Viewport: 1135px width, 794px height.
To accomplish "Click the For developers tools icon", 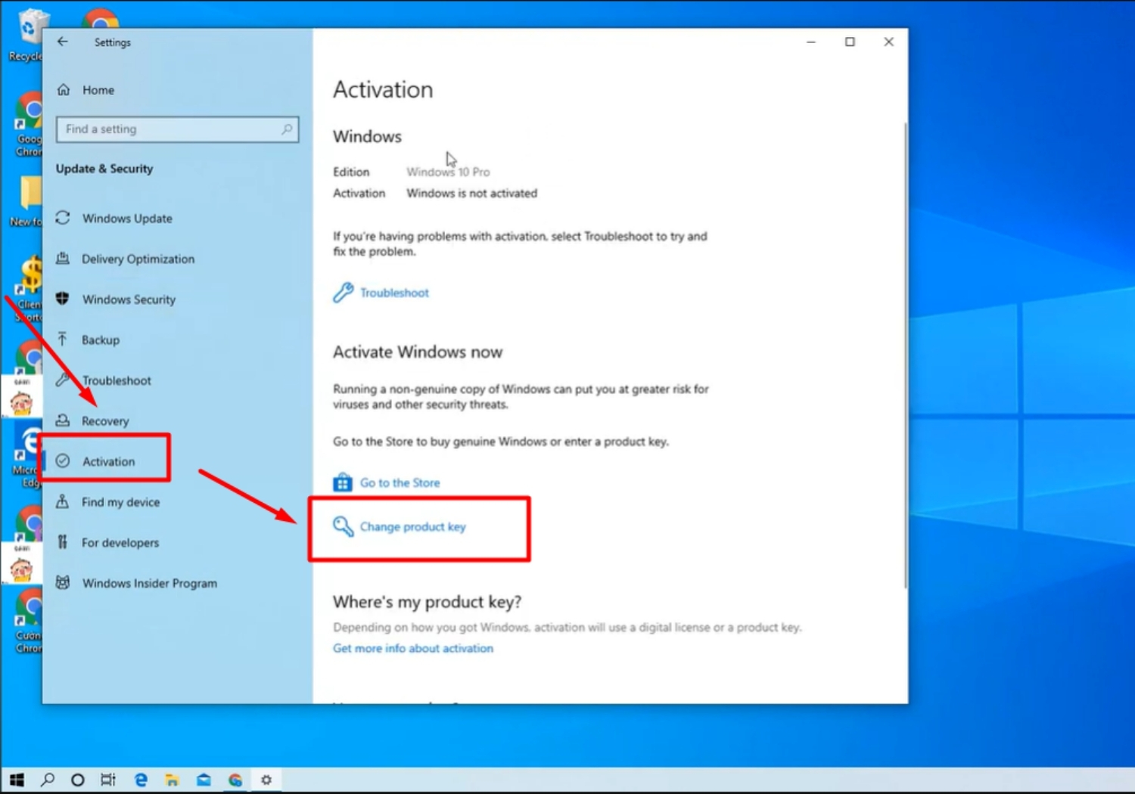I will click(63, 542).
